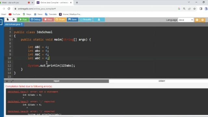
Task: Fold the main method at line 5
Action: click(12, 40)
